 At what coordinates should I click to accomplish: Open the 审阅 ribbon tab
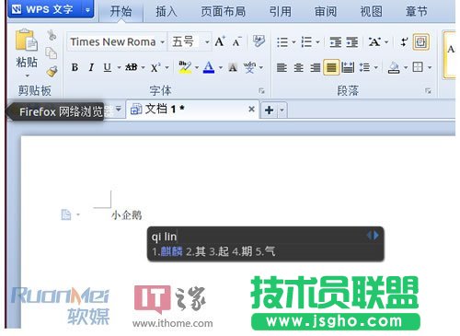point(326,12)
